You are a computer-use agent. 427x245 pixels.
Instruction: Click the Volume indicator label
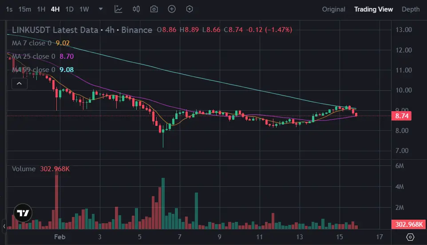point(24,169)
